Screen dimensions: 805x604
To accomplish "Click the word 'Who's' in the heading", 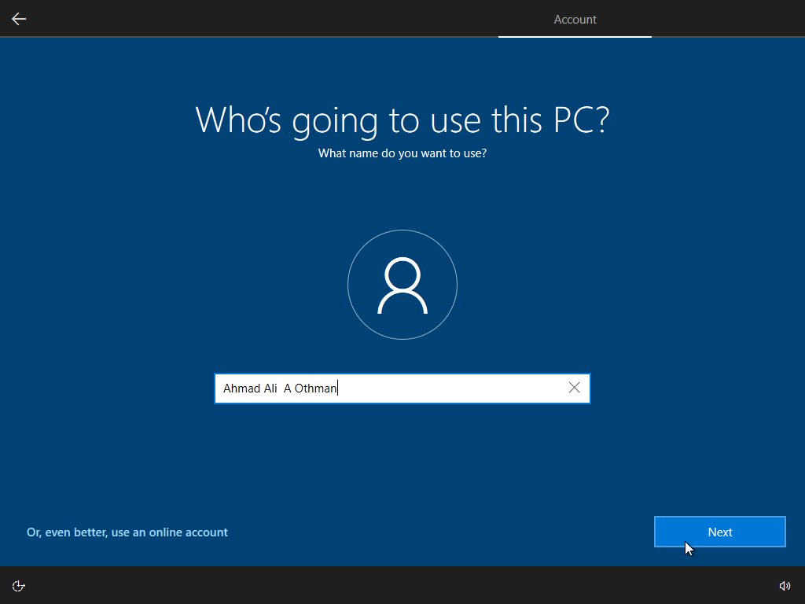I will 240,120.
